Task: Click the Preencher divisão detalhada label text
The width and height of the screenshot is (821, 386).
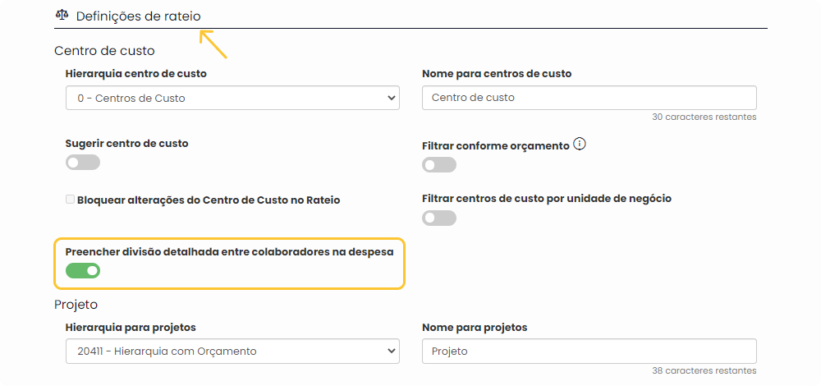Action: pyautogui.click(x=229, y=252)
